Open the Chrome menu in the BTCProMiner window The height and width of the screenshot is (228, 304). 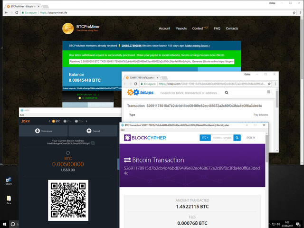point(300,13)
